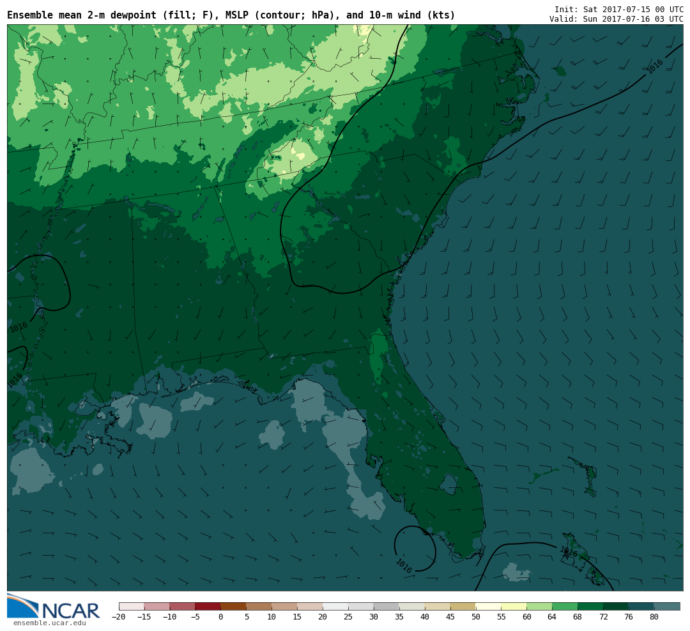Pick the 5 to 10 light brown swatch
Image resolution: width=690 pixels, height=631 pixels.
(x=259, y=606)
